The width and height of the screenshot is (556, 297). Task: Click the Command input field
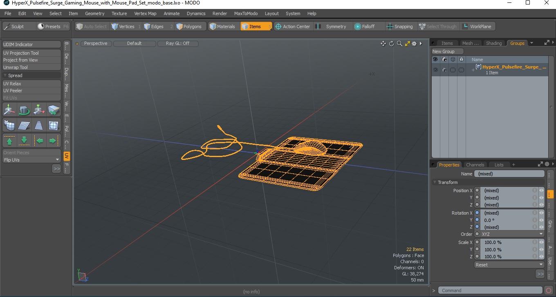pos(491,290)
